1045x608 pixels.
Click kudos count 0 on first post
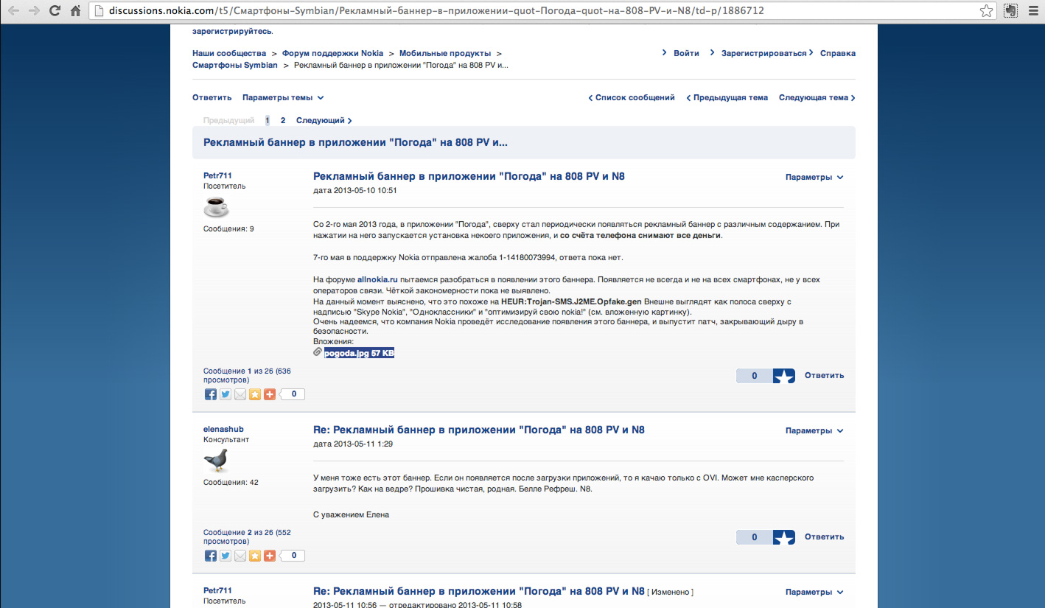[755, 376]
